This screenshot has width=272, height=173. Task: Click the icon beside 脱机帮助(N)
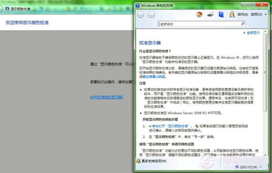[x=237, y=167]
